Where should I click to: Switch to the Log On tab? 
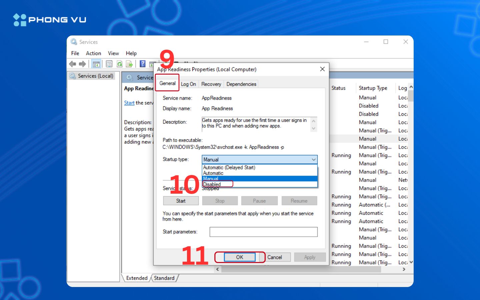[x=188, y=84]
